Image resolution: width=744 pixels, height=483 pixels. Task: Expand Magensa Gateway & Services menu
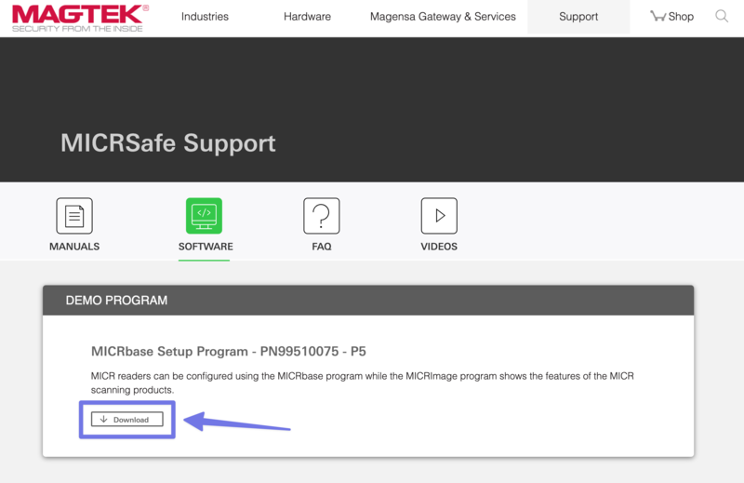pos(443,17)
